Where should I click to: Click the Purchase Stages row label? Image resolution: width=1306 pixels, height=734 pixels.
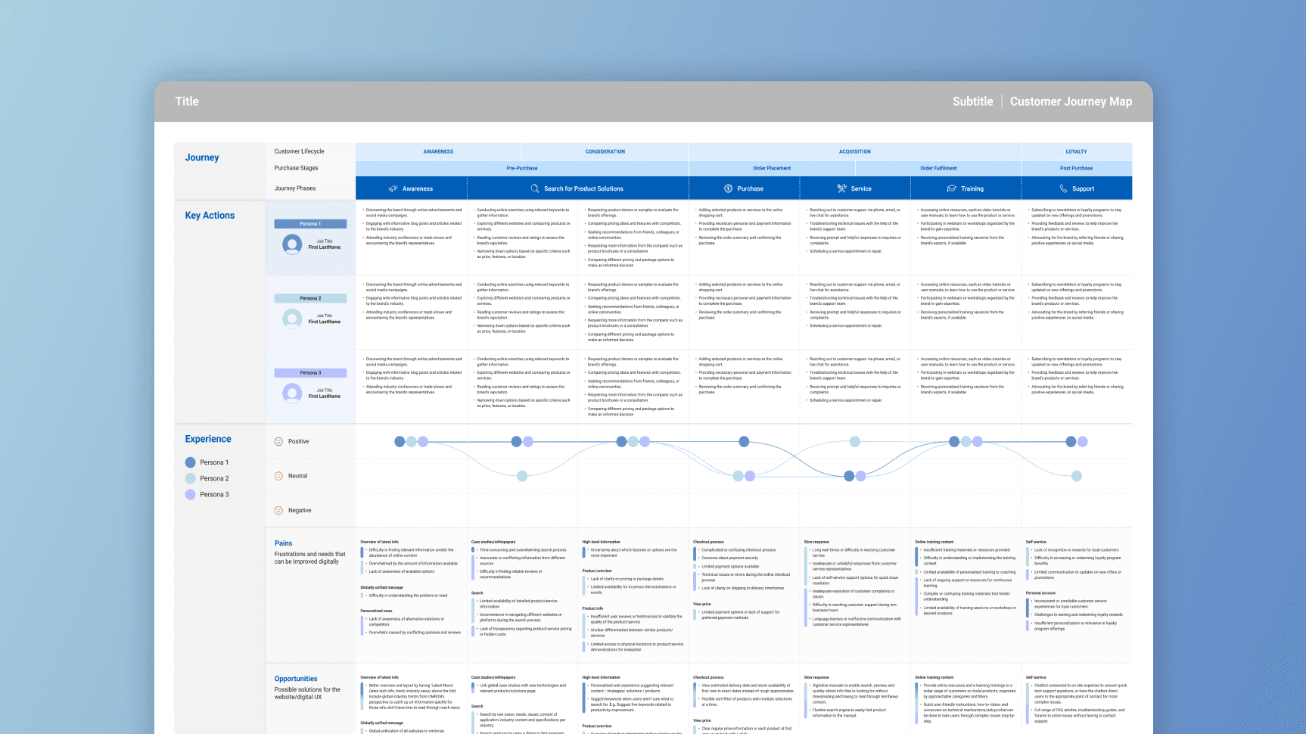[x=296, y=168]
